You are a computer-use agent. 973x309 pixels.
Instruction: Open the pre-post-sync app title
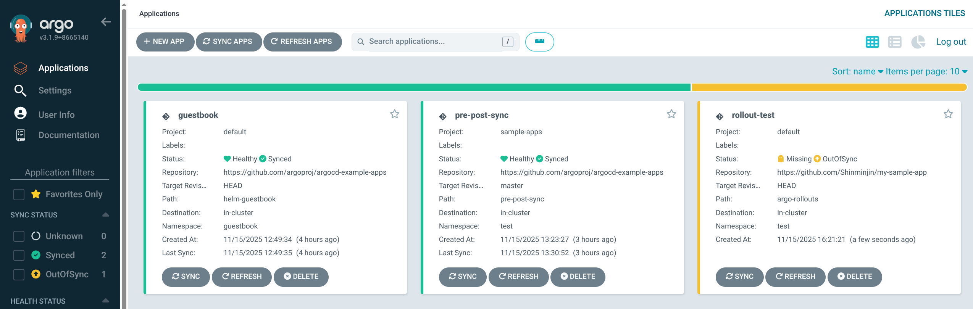coord(482,115)
